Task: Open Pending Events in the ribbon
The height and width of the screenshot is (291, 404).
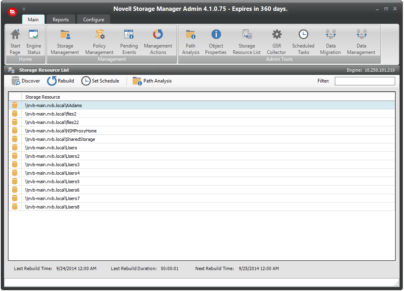Action: [129, 42]
